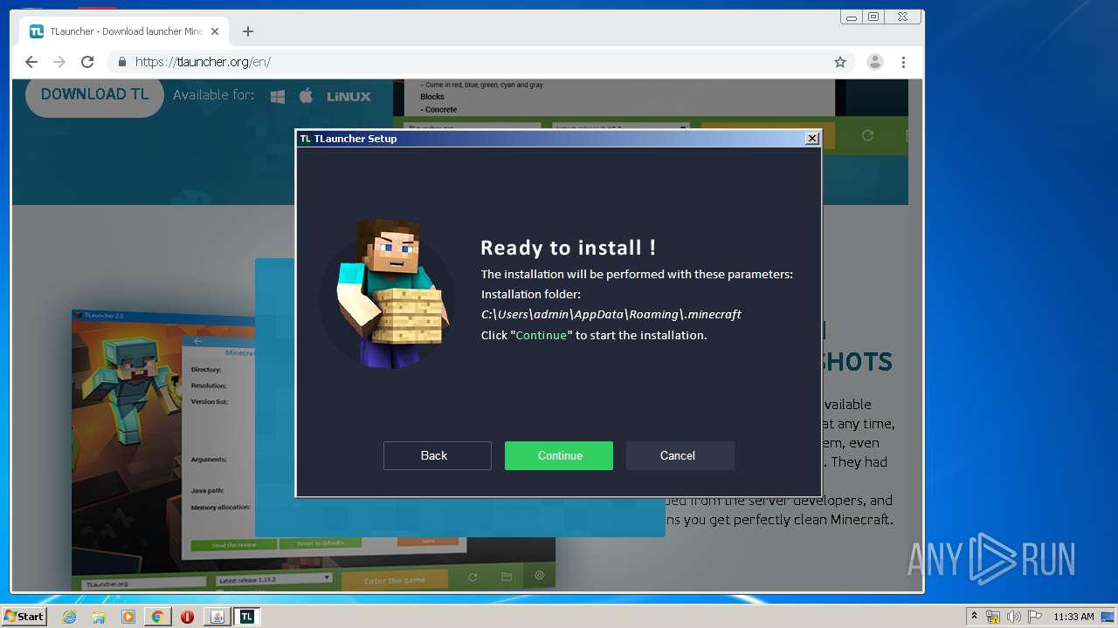Click refresh icon in webpage launcher screenshot
This screenshot has height=628, width=1118.
click(473, 577)
